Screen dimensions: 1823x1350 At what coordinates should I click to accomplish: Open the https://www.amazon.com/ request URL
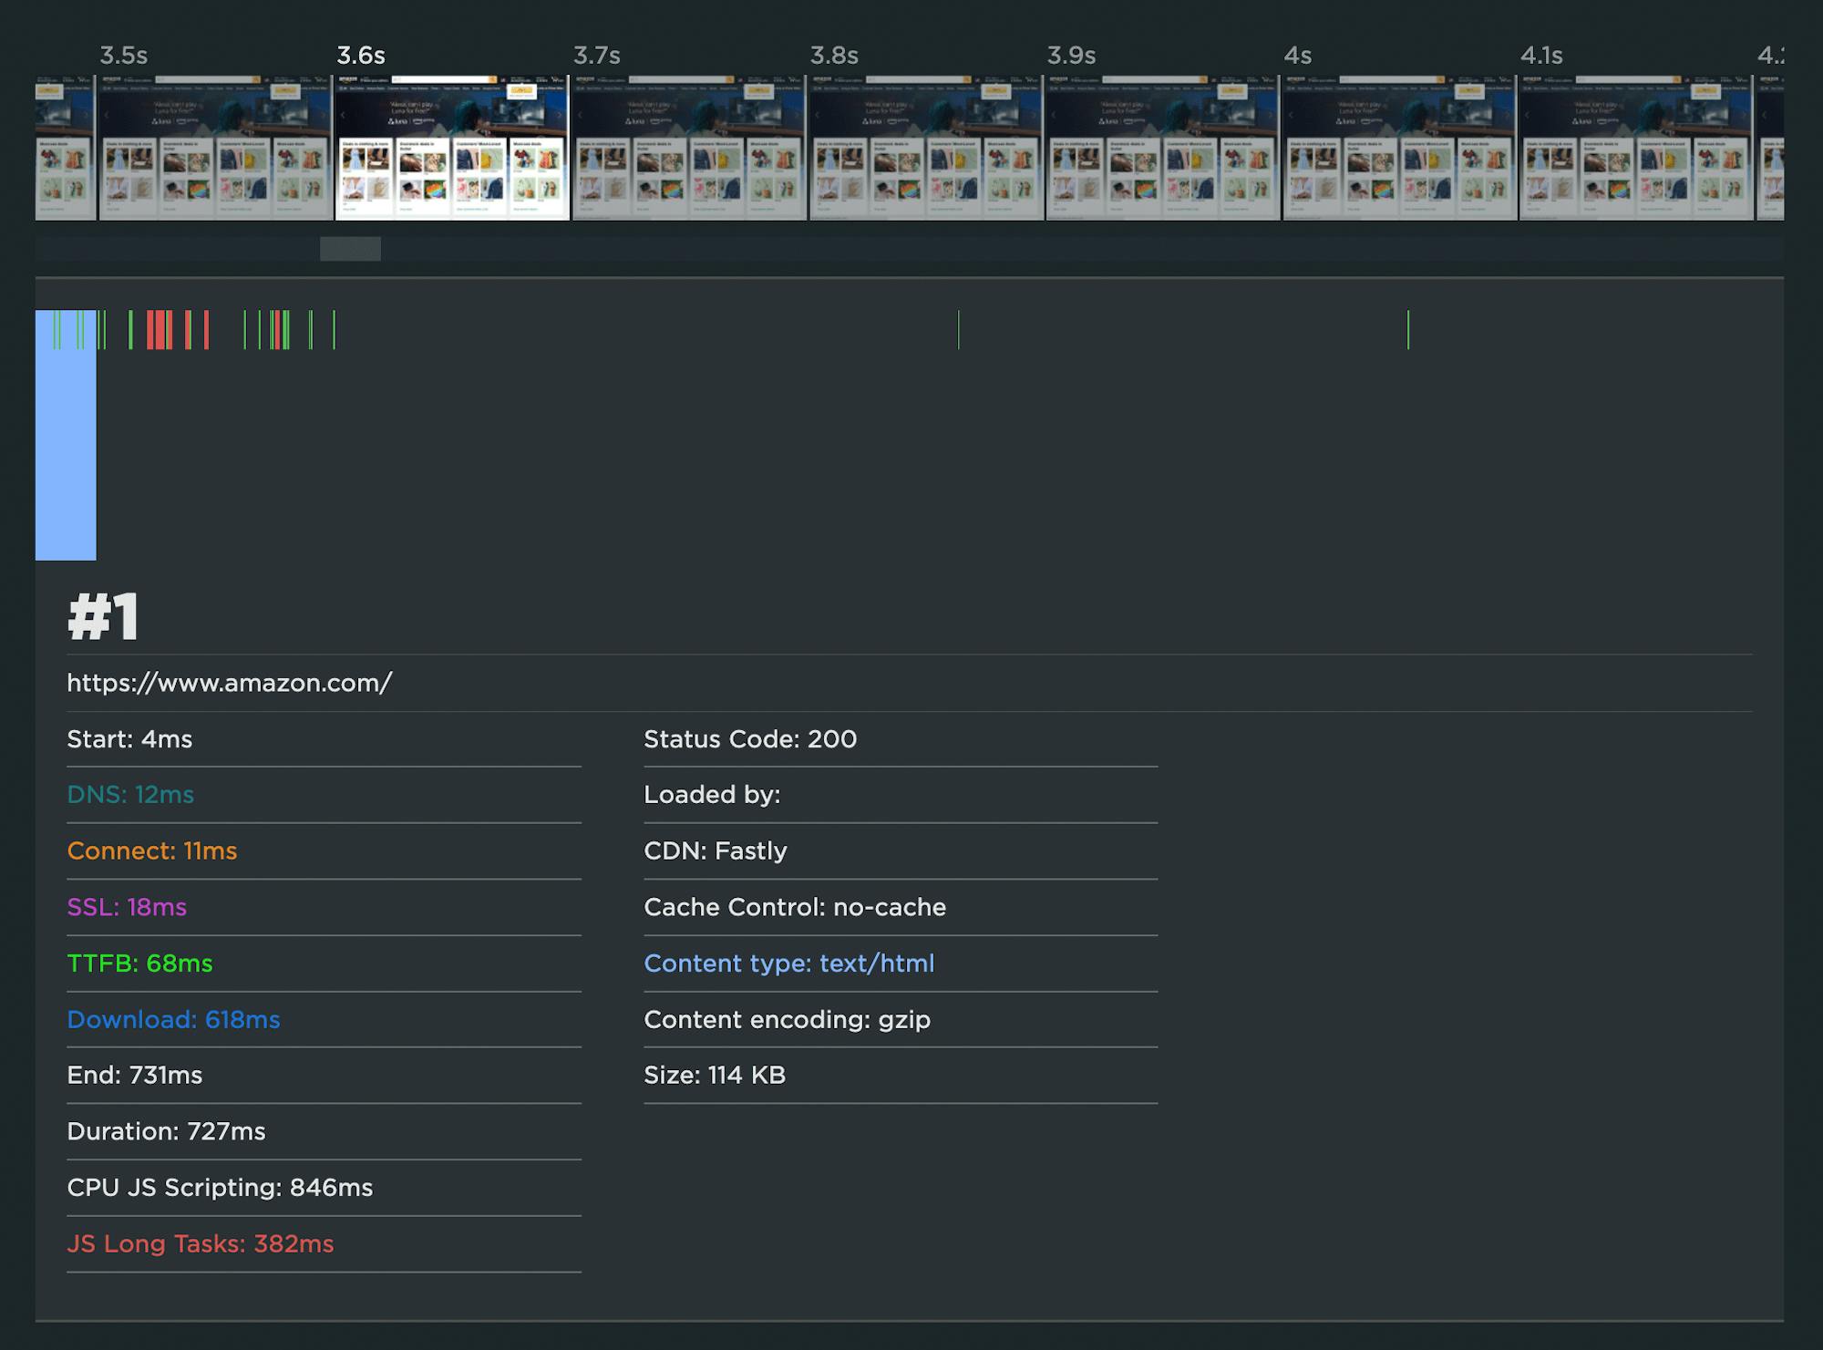coord(230,683)
